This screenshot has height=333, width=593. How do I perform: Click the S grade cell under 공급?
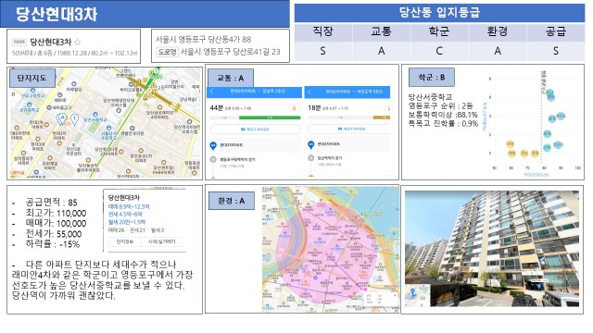point(556,51)
